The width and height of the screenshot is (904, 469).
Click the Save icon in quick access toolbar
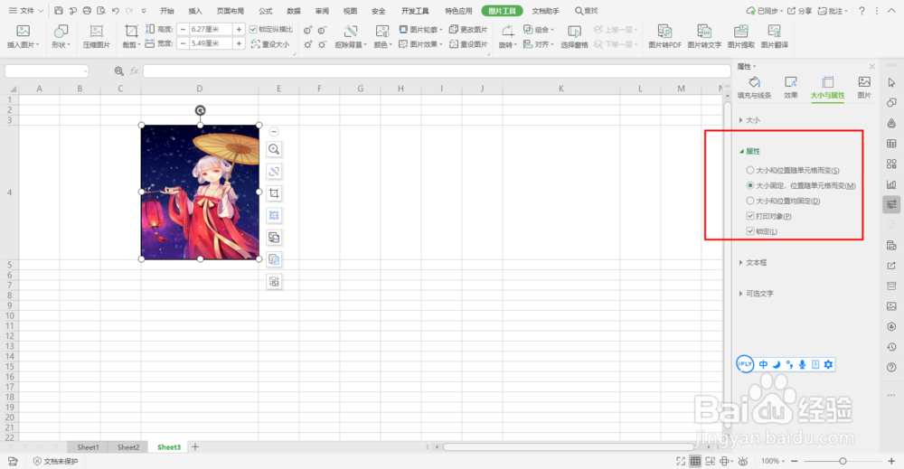59,10
